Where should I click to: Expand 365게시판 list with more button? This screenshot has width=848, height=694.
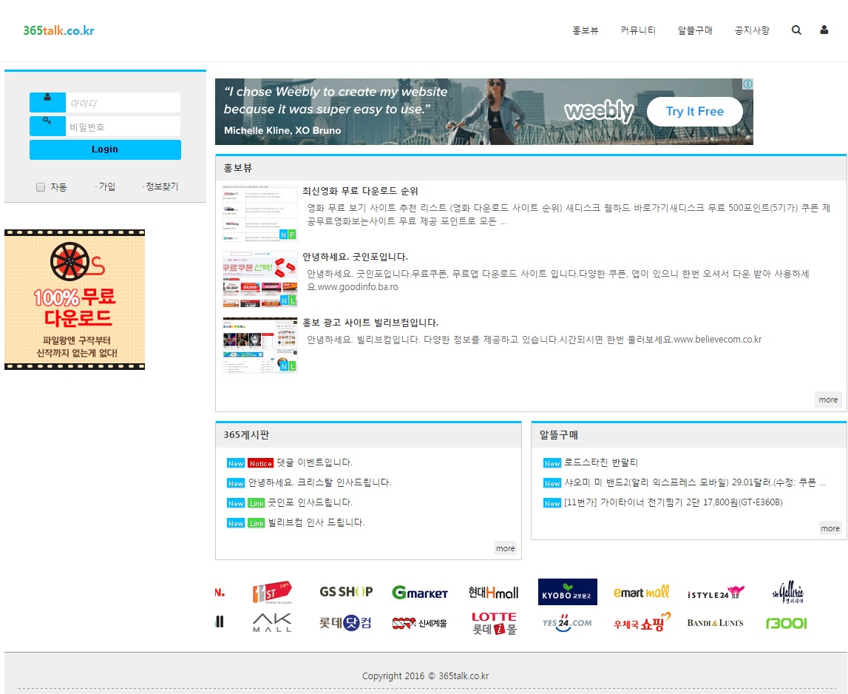[506, 548]
